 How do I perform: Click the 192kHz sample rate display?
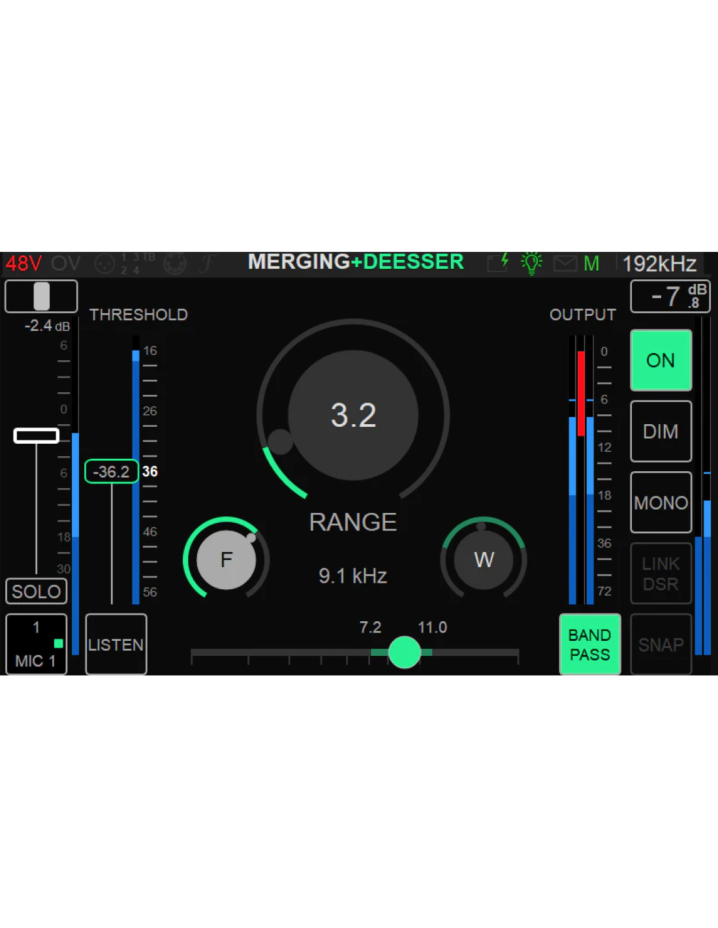pos(659,264)
